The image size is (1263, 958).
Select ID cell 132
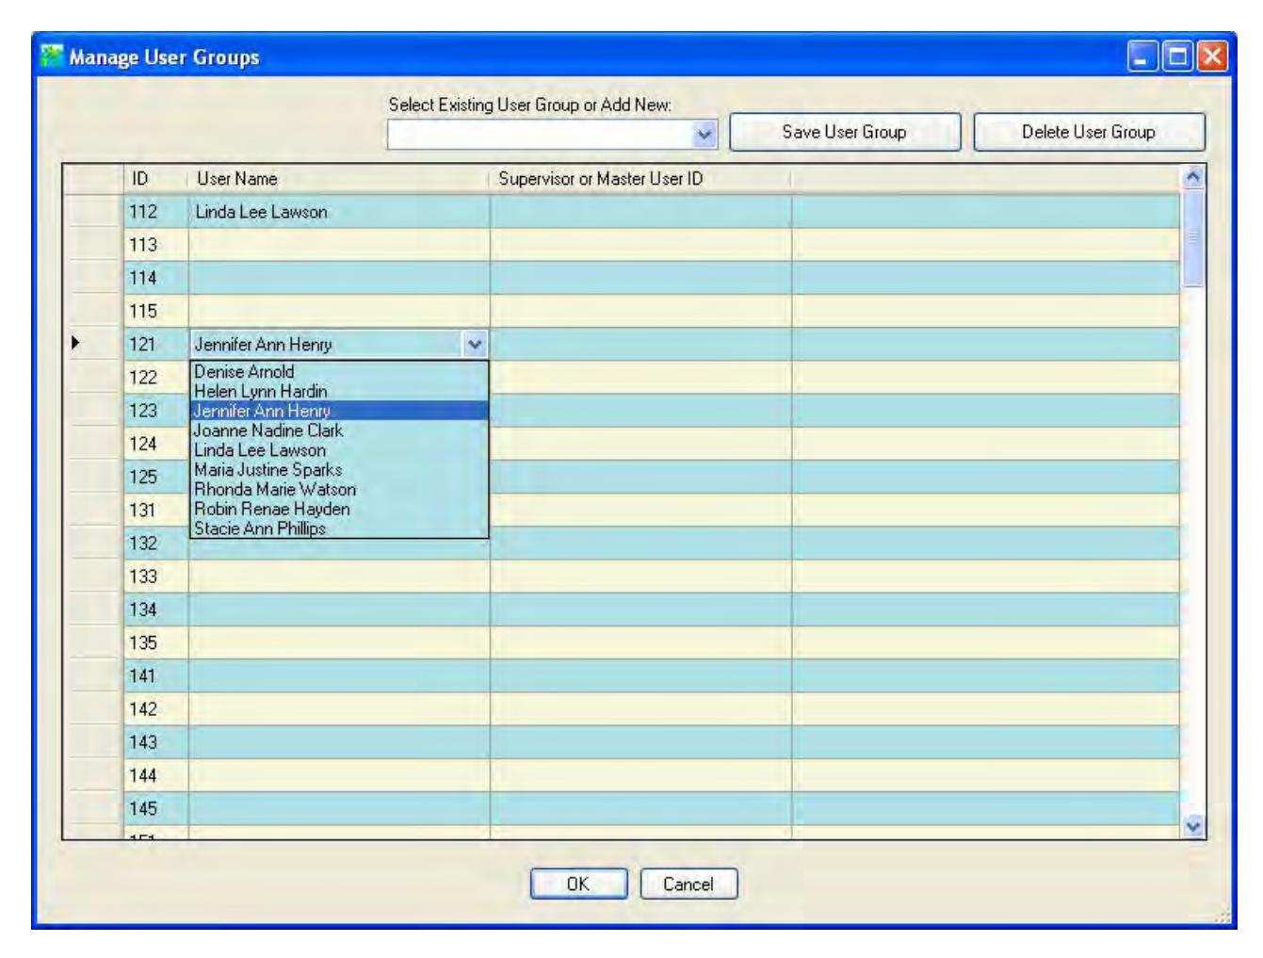(156, 544)
